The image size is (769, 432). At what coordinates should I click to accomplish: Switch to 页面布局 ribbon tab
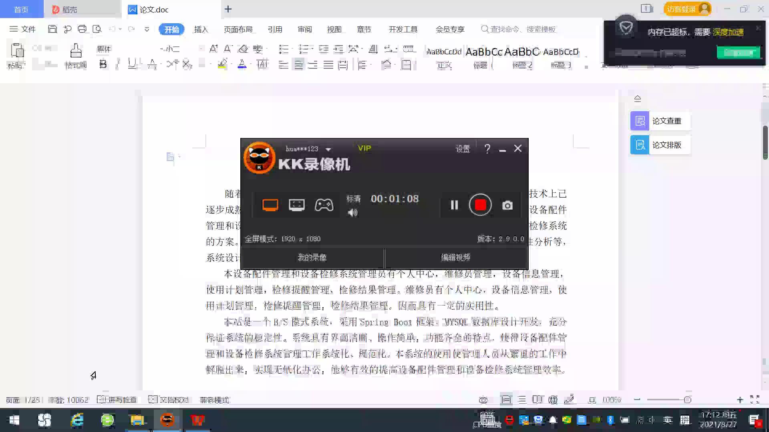[238, 29]
